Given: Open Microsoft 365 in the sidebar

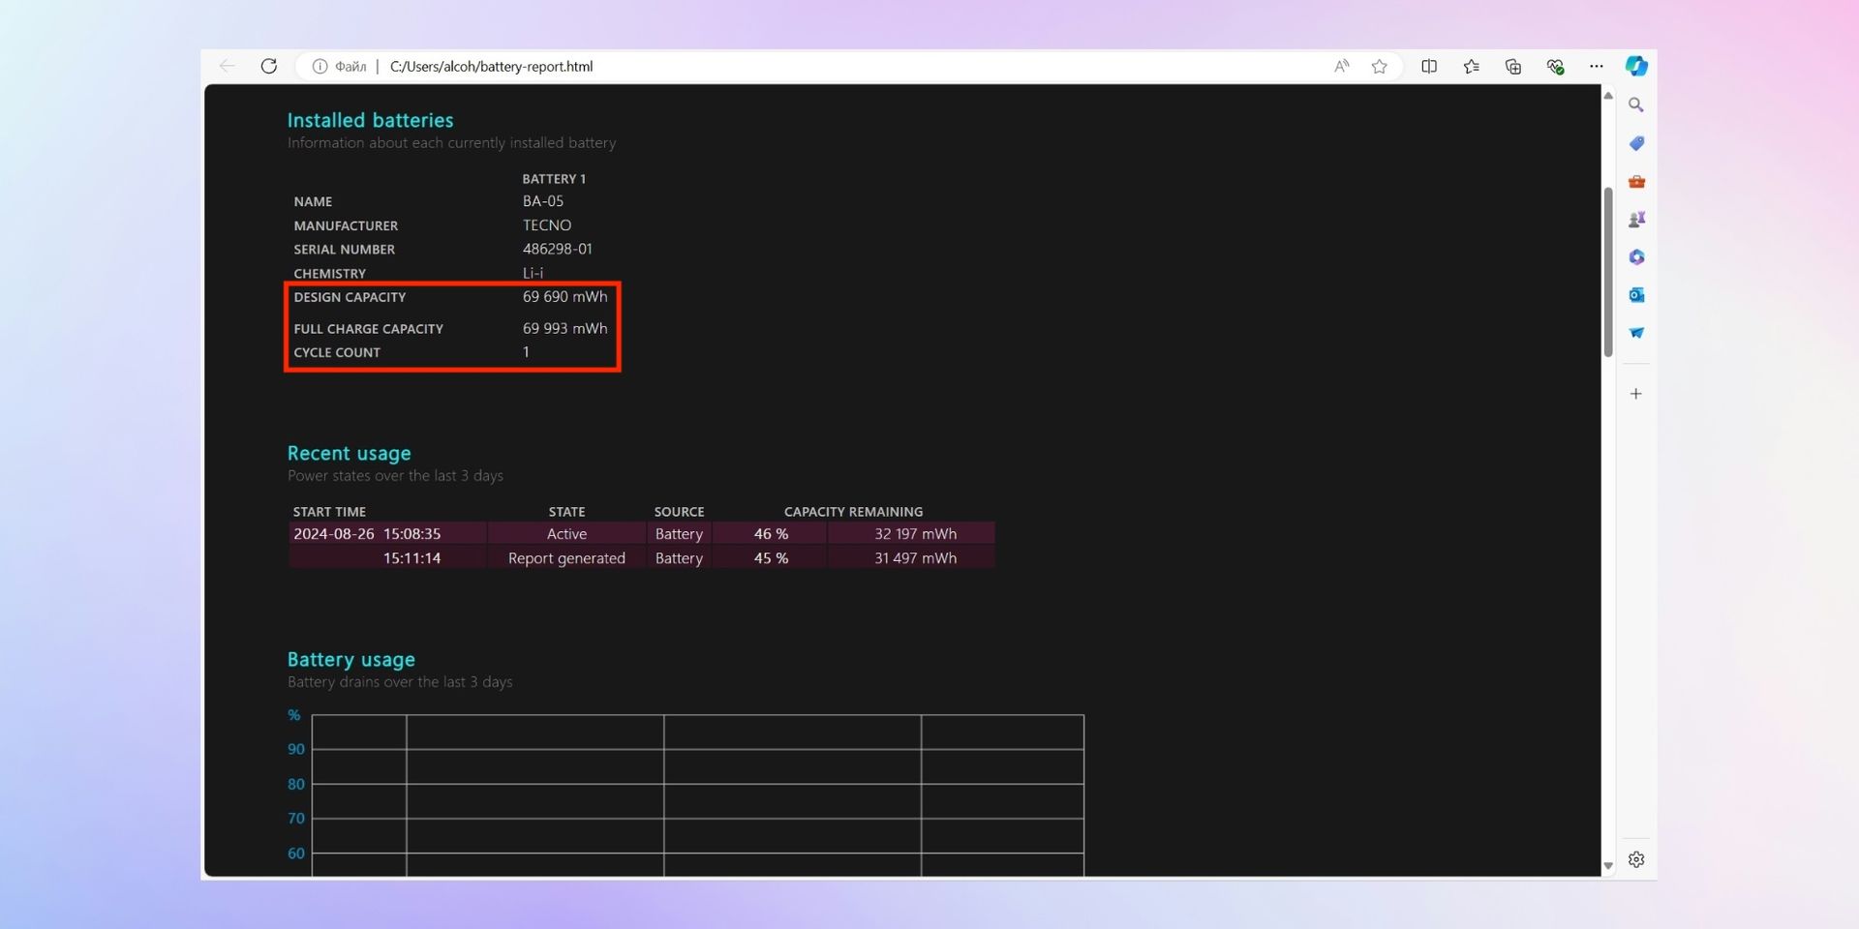Looking at the screenshot, I should click(x=1636, y=257).
